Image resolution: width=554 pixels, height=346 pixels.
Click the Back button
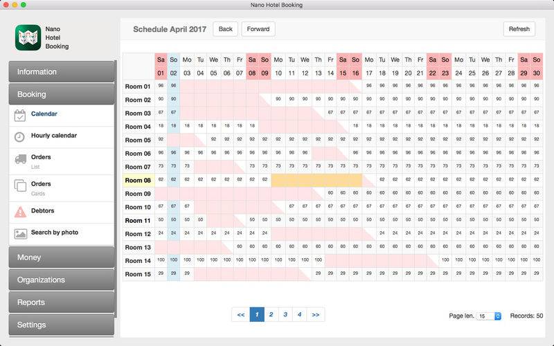point(226,29)
